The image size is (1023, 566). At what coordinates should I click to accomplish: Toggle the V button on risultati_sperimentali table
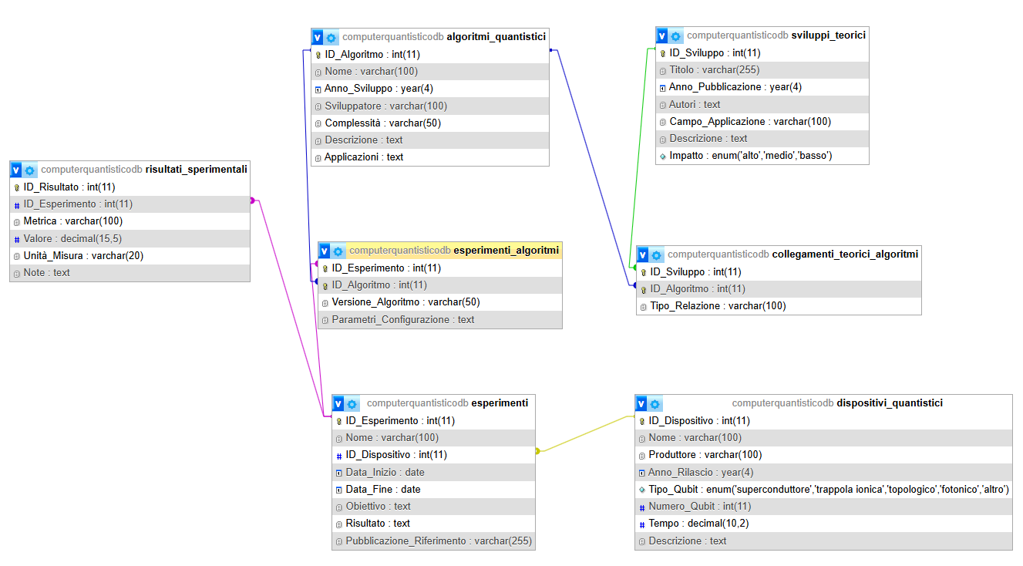tap(15, 170)
